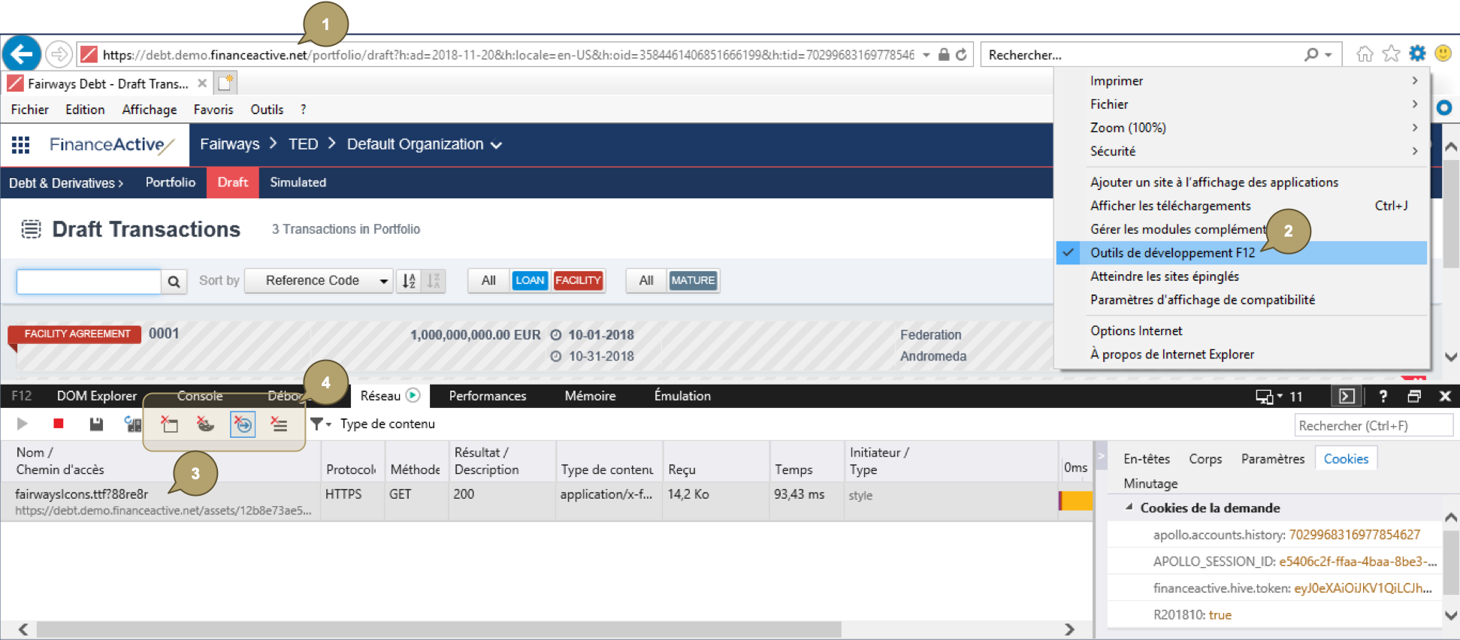
Task: Click the Rechercher (Ctrl+F) field in F12 tools
Action: [x=1374, y=426]
